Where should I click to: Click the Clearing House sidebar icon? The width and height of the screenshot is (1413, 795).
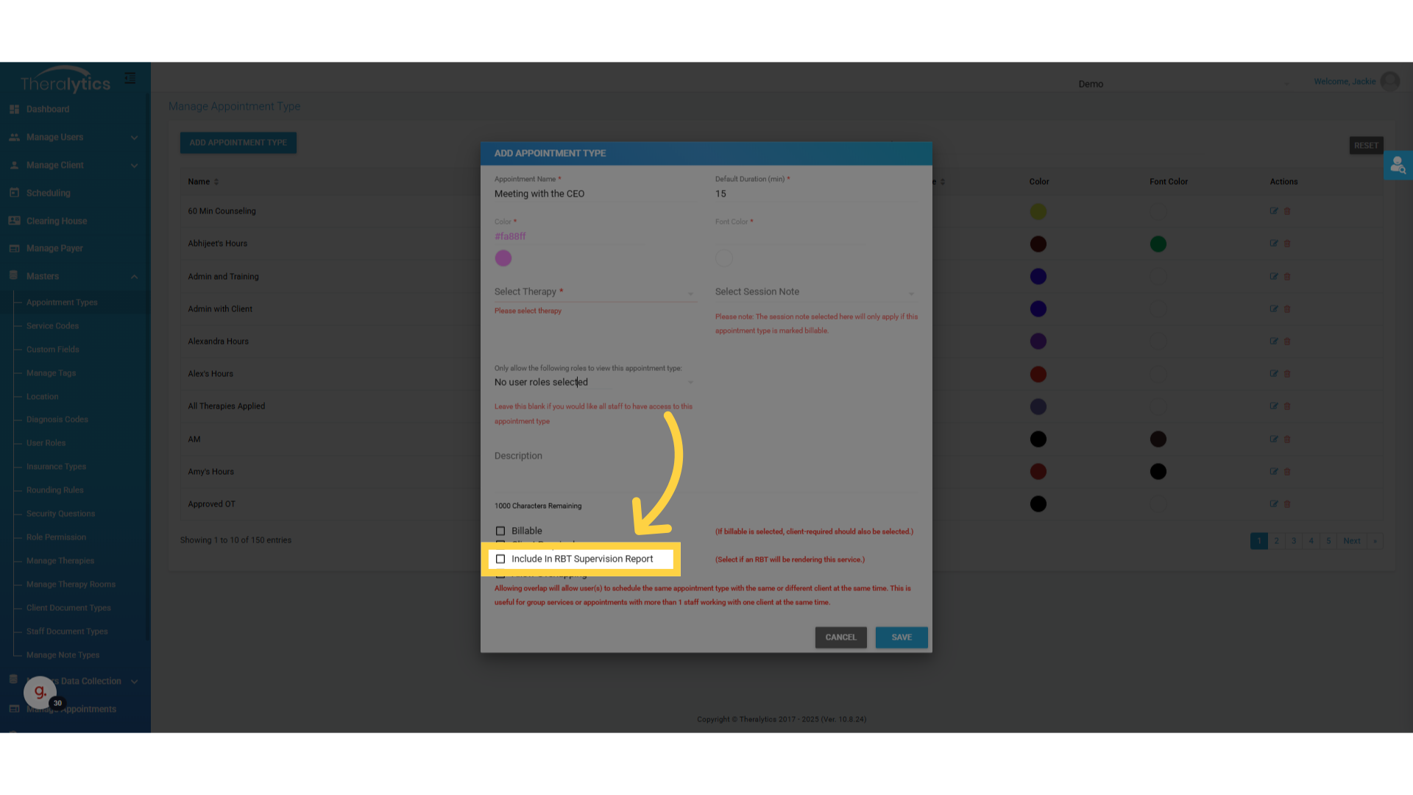pyautogui.click(x=14, y=221)
